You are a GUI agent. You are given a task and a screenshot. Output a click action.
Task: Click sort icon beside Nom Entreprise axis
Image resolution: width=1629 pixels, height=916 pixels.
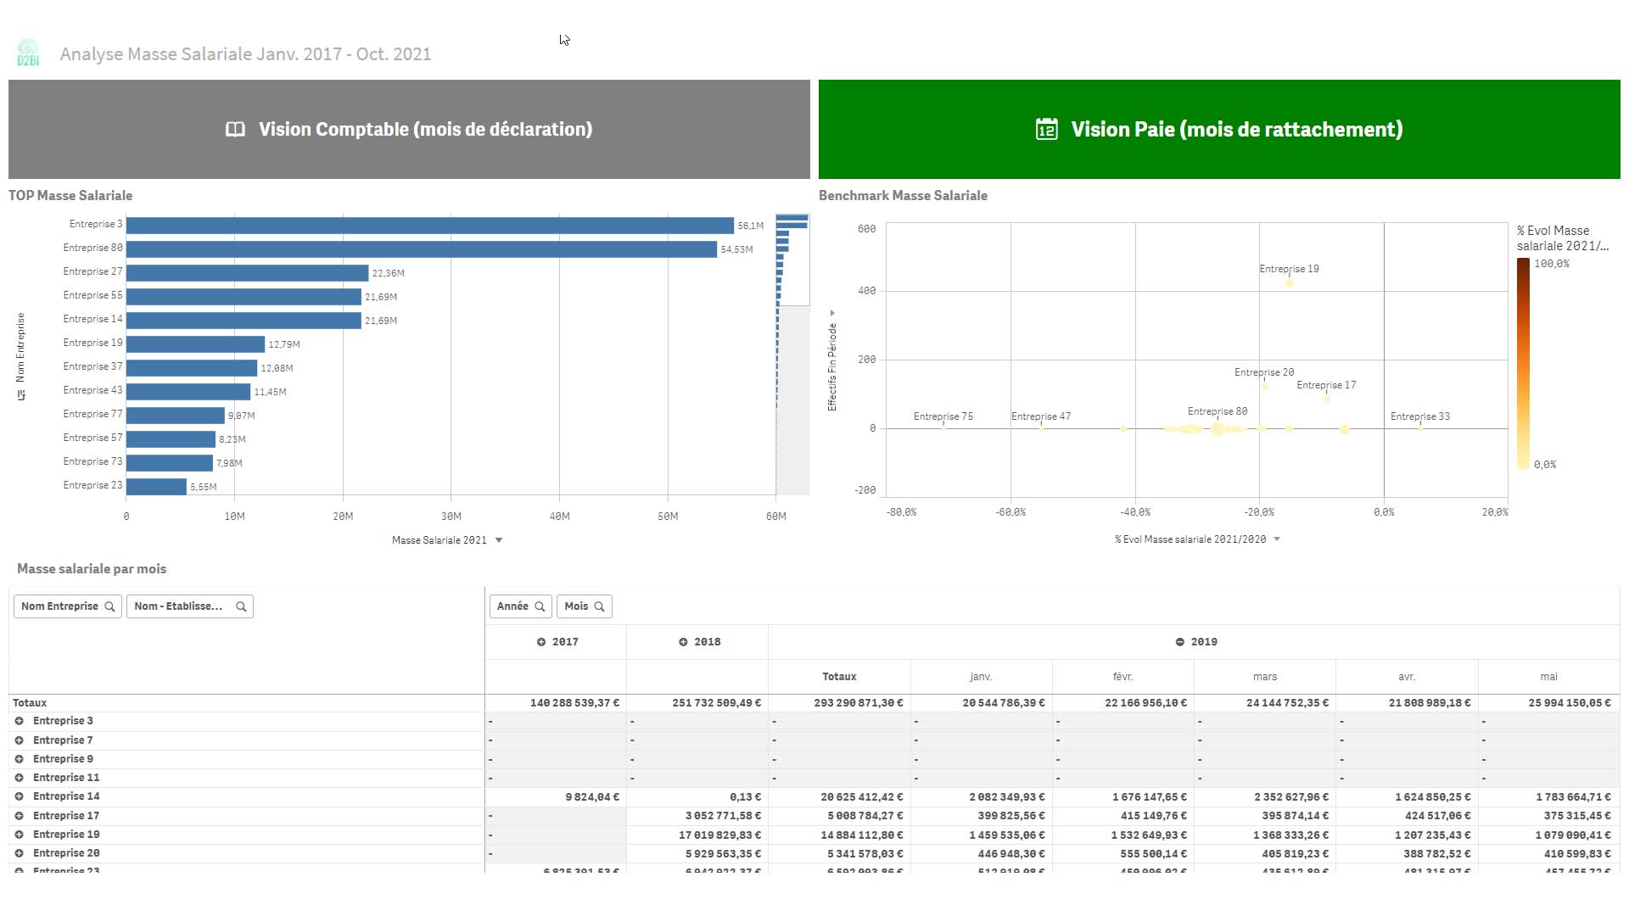click(21, 395)
